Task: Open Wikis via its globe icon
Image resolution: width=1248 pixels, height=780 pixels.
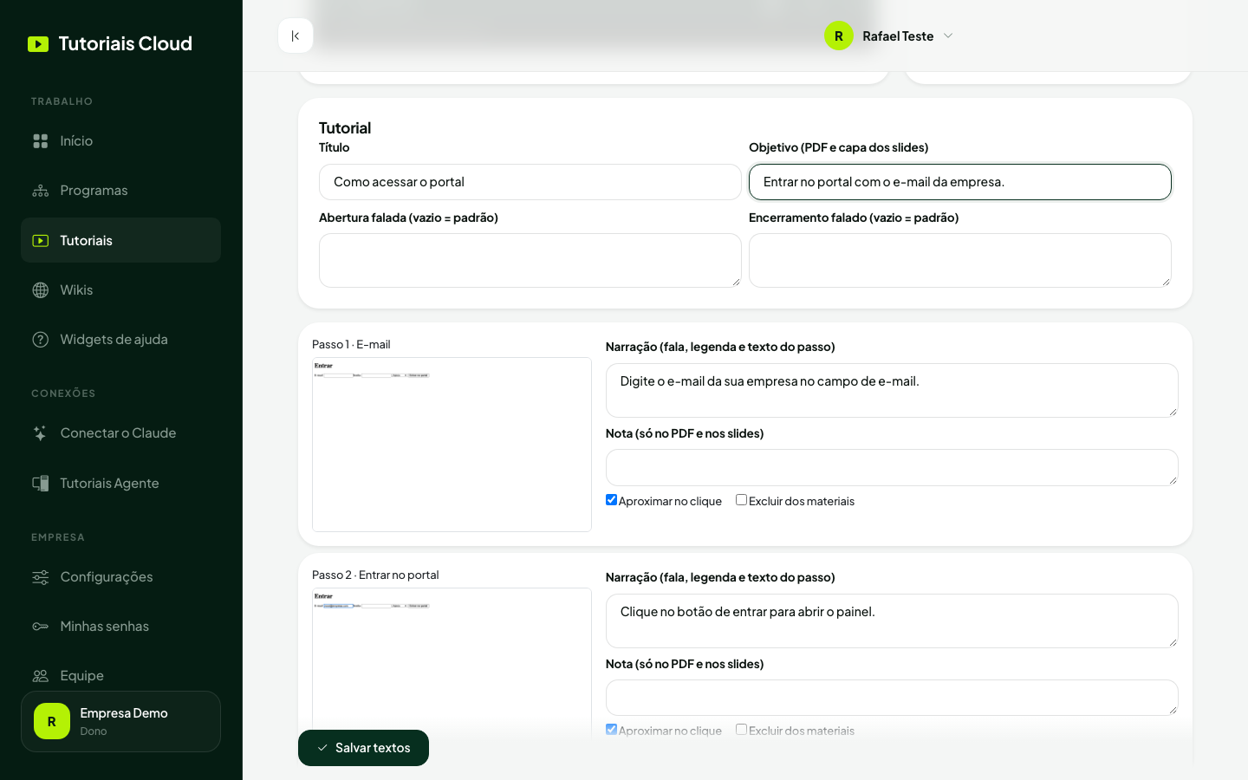Action: click(x=41, y=290)
